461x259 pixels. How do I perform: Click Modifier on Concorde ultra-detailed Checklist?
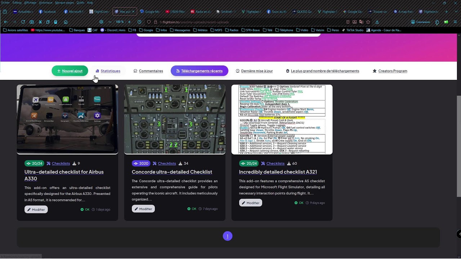tap(143, 209)
